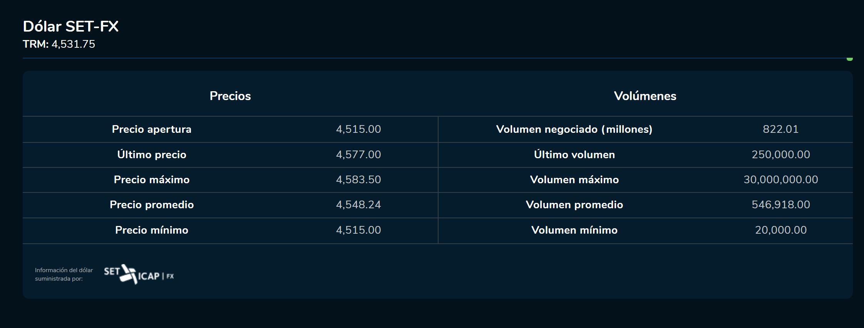Viewport: 864px width, 328px height.
Task: Select the Precio máximo value 4,583.50
Action: [x=358, y=180]
